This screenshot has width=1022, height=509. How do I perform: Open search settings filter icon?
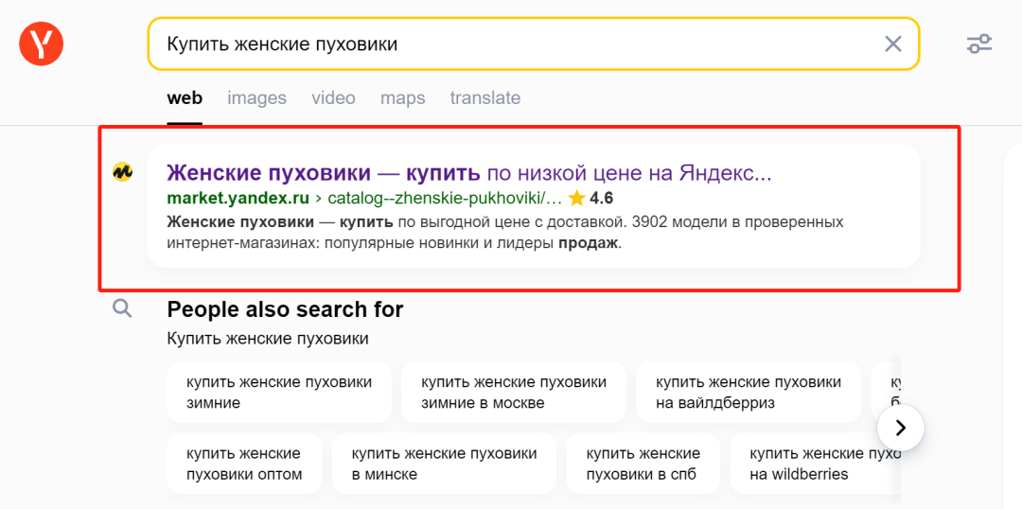pyautogui.click(x=978, y=44)
